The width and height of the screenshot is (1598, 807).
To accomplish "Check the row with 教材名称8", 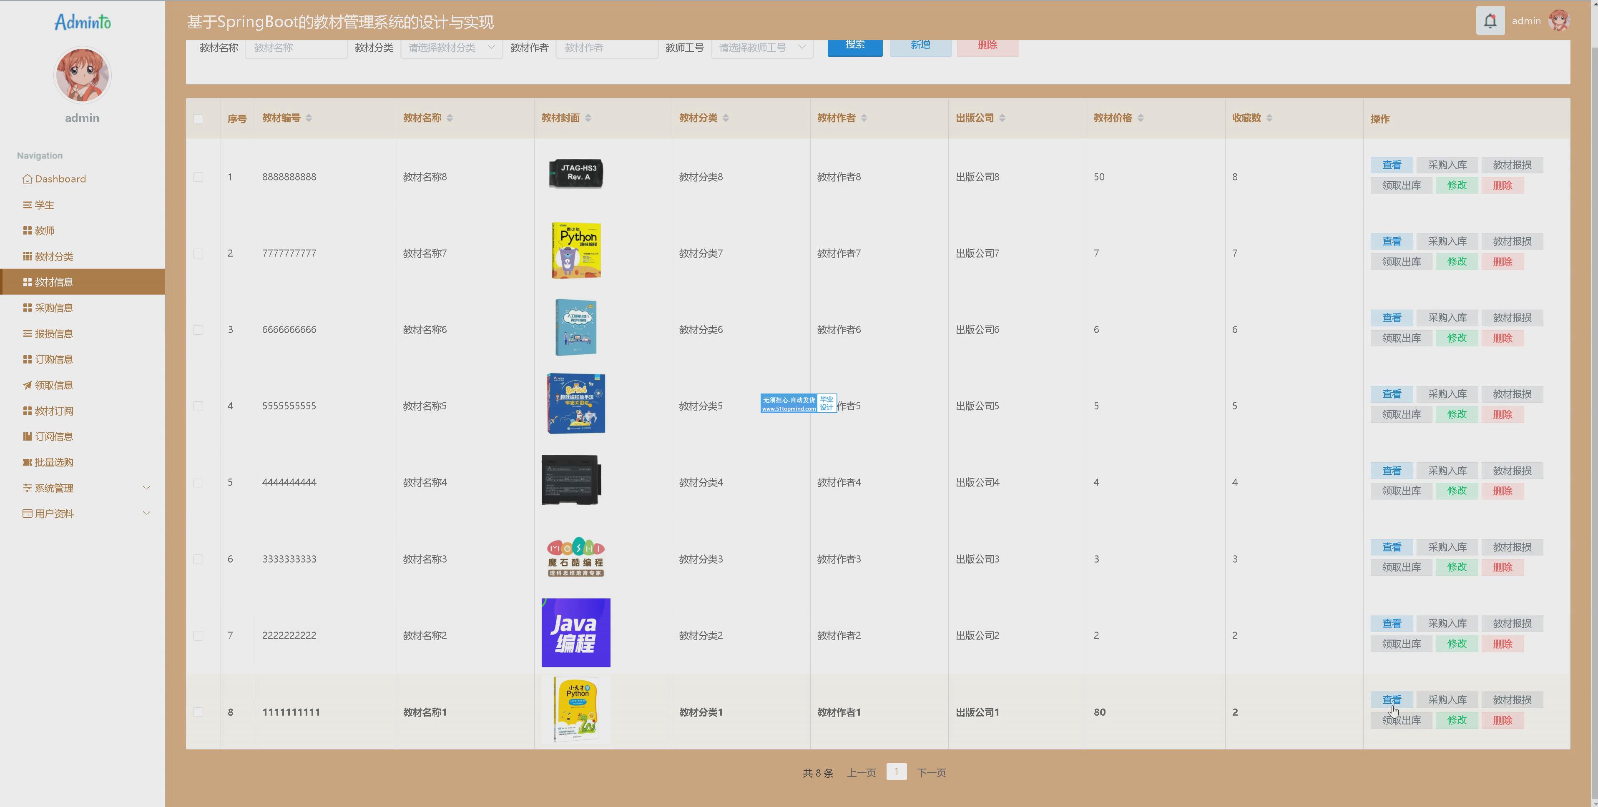I will (198, 178).
